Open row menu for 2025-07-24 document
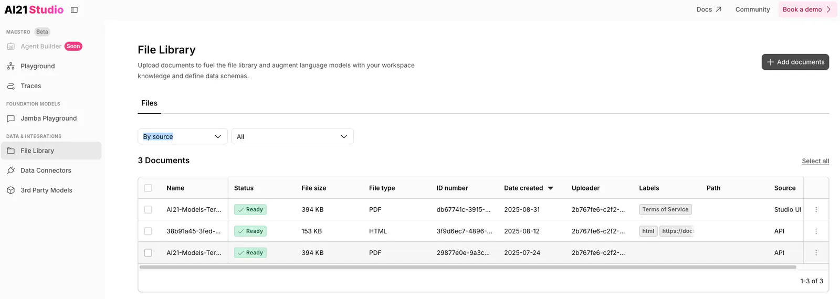Screen dimensions: 840x299 click(816, 252)
